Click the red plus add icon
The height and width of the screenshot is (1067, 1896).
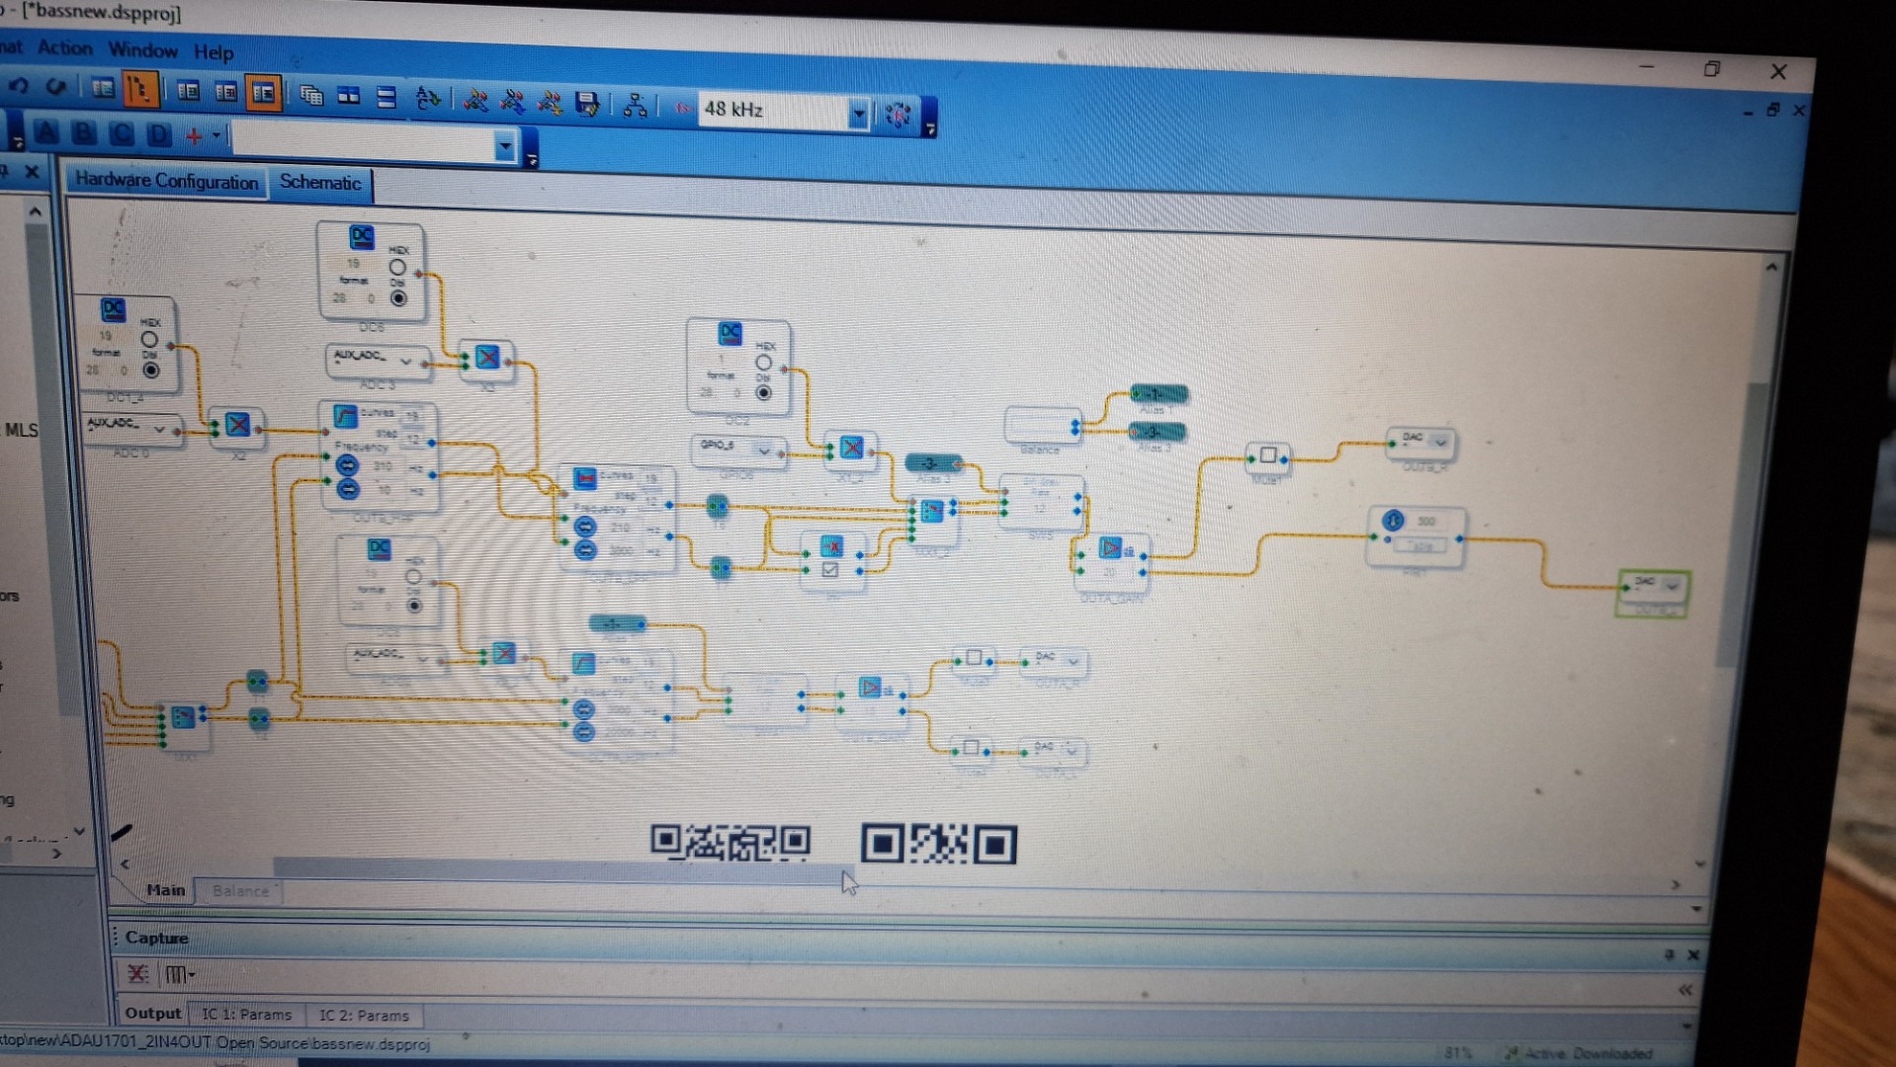[194, 136]
